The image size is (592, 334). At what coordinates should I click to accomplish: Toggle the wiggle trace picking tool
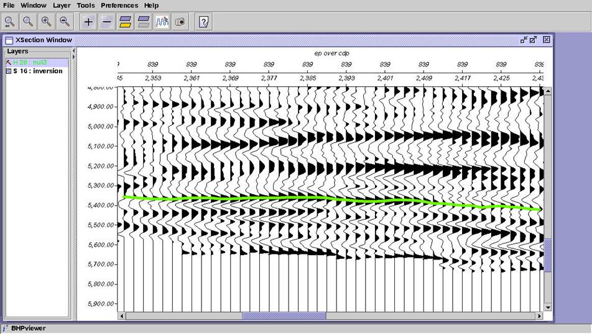pos(162,22)
